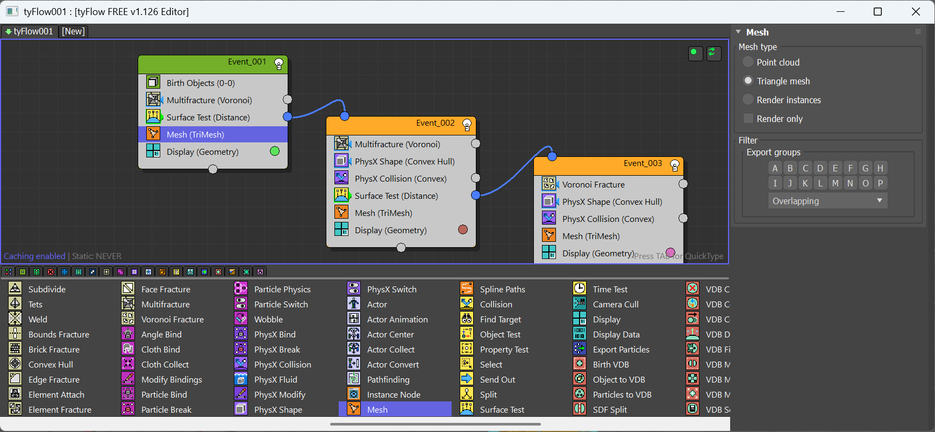Select Mesh (TriMesh) in Event_001

(x=213, y=134)
